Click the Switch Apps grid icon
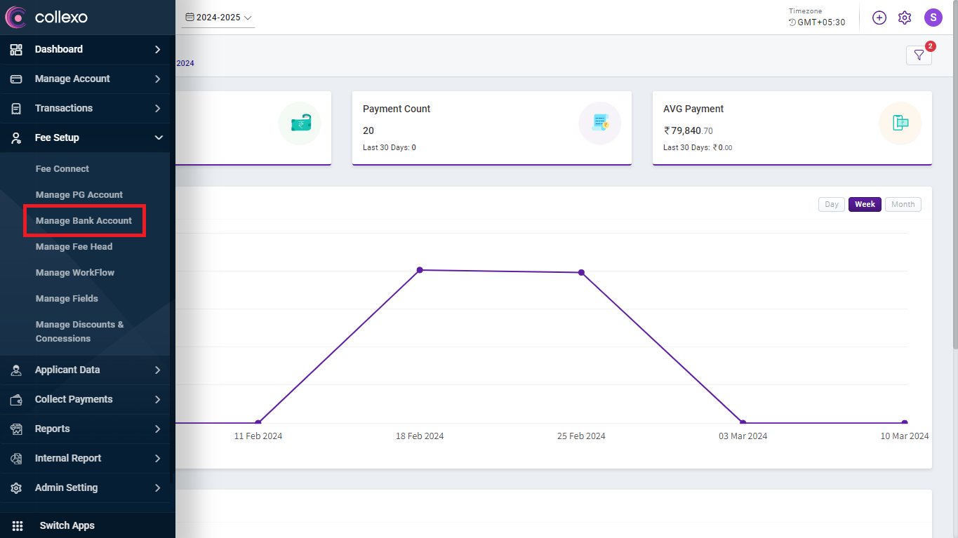 [x=18, y=525]
